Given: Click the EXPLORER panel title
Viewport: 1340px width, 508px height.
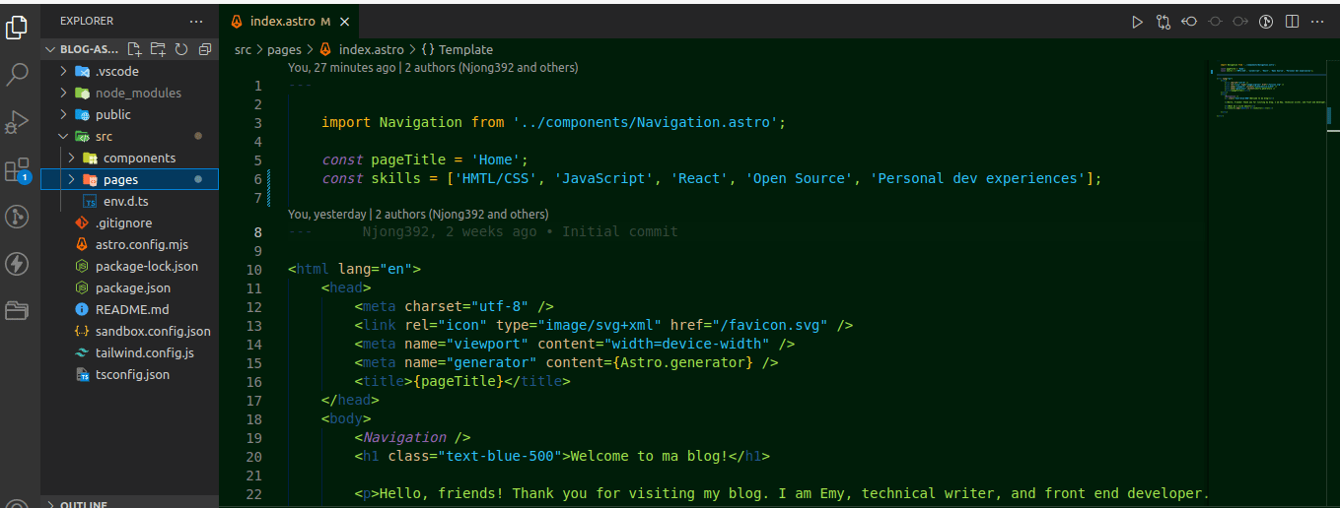Looking at the screenshot, I should (x=87, y=21).
